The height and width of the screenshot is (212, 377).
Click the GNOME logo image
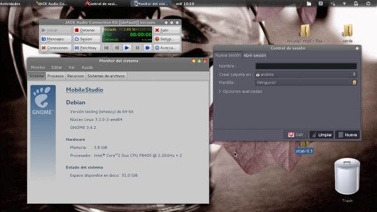tap(43, 101)
